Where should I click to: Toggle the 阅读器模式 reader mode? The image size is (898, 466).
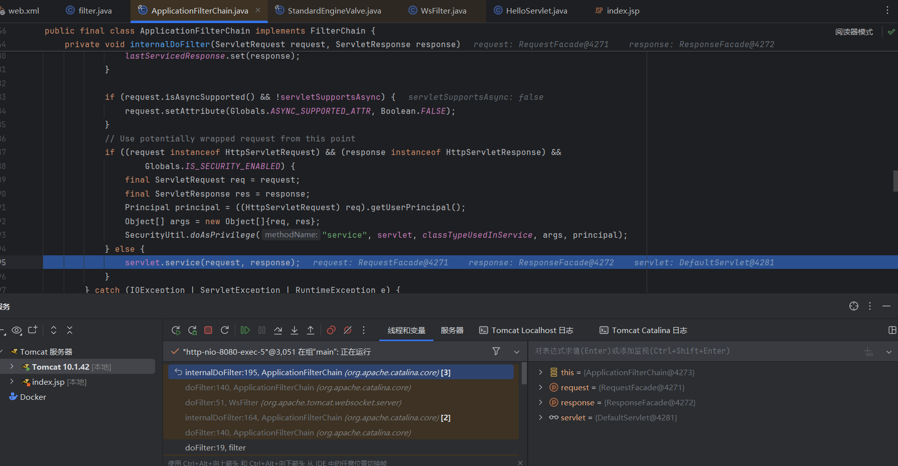click(x=854, y=32)
